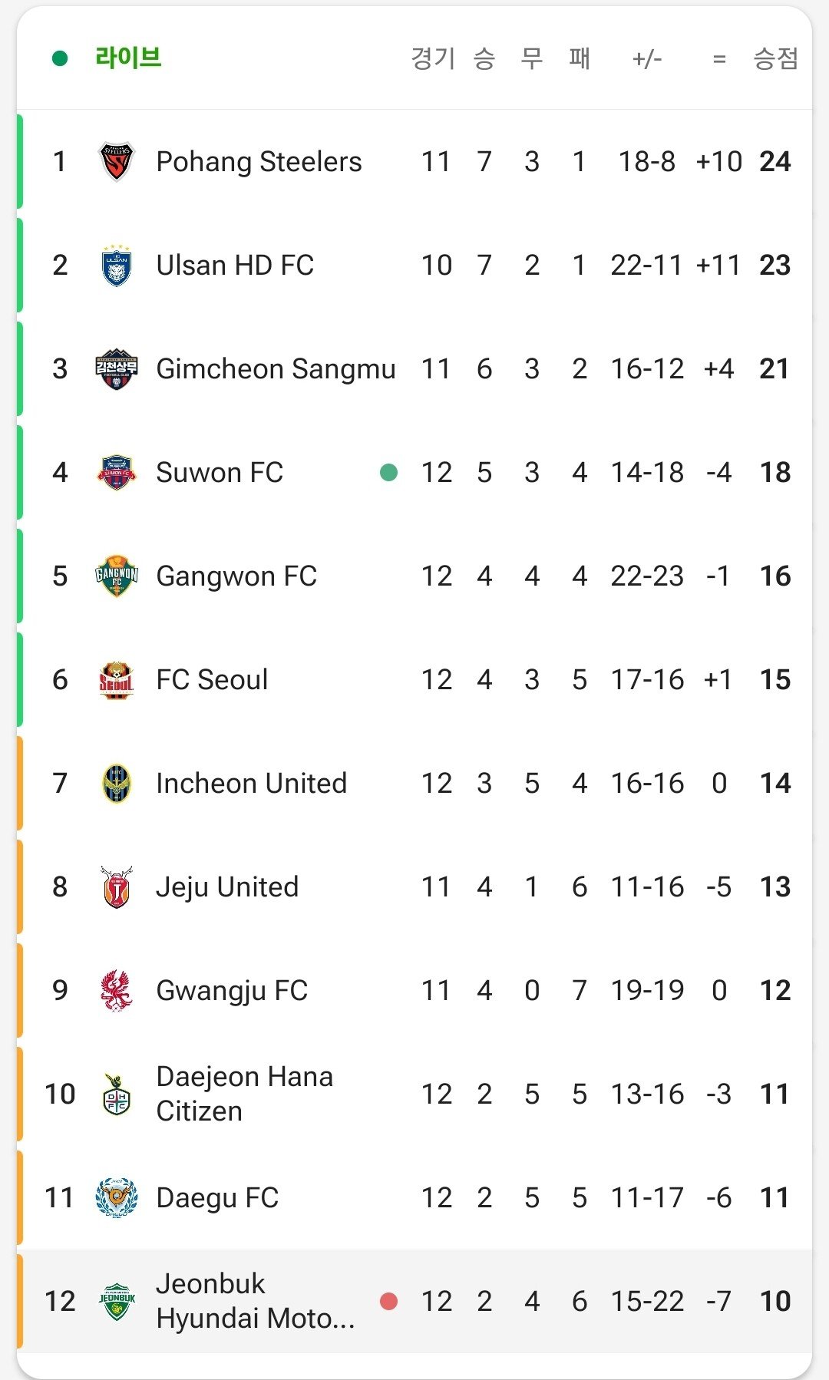The width and height of the screenshot is (829, 1380).
Task: Click the Gwangju FC phoenix logo
Action: tap(117, 991)
